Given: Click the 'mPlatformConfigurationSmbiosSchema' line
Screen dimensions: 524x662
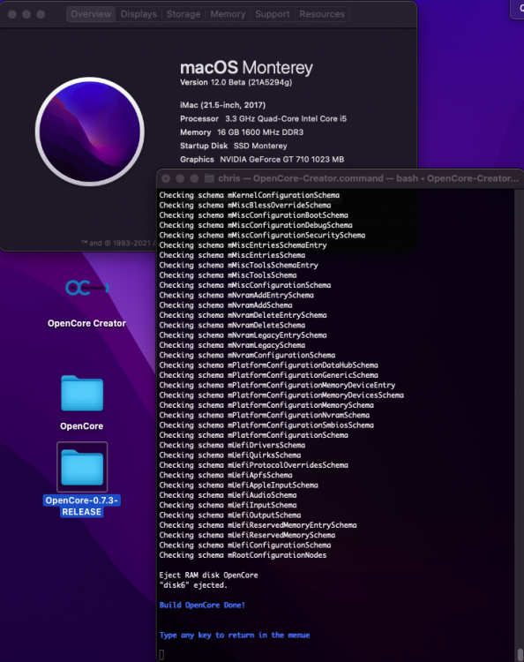Looking at the screenshot, I should [266, 425].
